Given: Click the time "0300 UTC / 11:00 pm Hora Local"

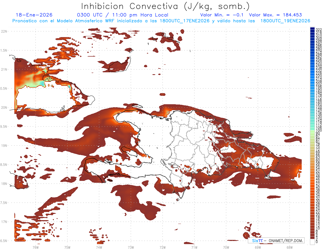Looking at the screenshot, I should point(123,15).
